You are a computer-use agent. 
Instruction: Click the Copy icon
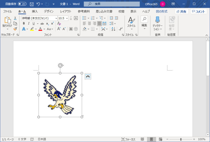[15, 24]
